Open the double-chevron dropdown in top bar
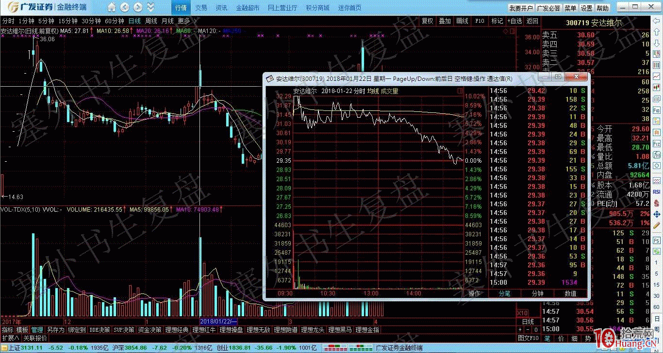Viewport: 663px width, 353px height. 150,7
